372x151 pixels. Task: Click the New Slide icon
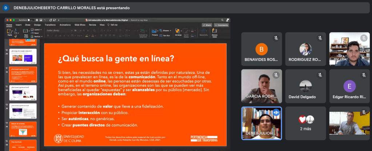coord(26,32)
